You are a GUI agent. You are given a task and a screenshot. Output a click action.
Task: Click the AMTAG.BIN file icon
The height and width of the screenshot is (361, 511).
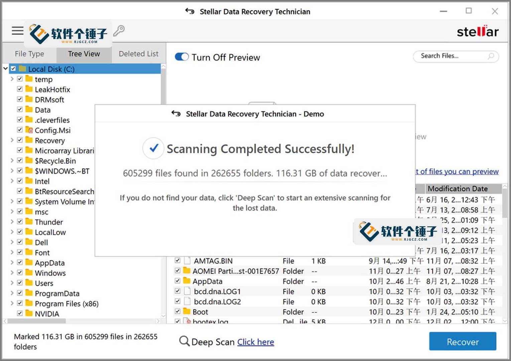[187, 261]
